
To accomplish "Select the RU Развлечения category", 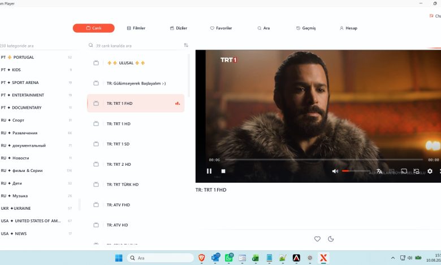I will point(36,133).
